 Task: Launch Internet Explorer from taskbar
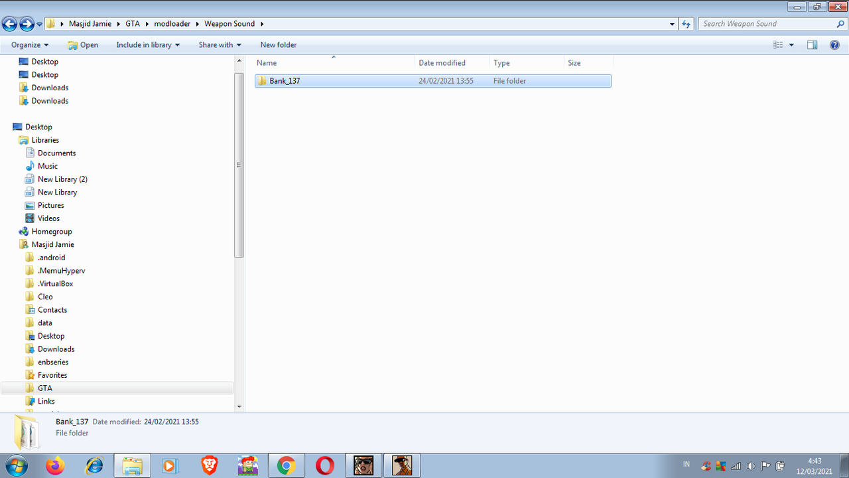[x=94, y=465]
